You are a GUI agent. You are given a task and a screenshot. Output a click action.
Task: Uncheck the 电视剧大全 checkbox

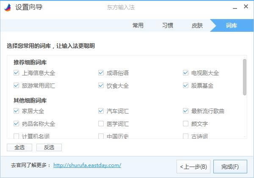click(x=186, y=72)
